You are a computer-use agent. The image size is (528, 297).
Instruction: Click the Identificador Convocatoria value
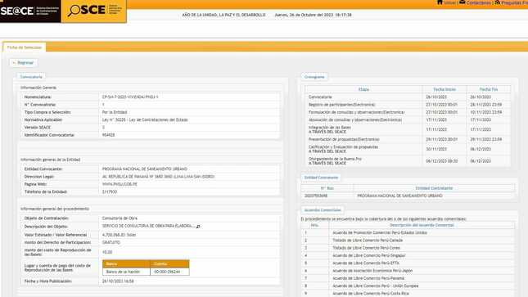click(108, 135)
